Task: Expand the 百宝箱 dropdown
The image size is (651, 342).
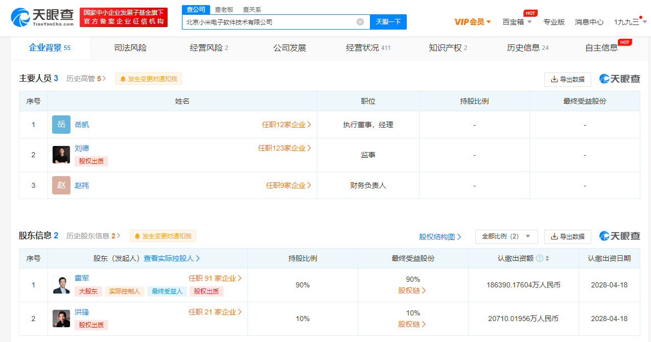Action: coord(517,22)
